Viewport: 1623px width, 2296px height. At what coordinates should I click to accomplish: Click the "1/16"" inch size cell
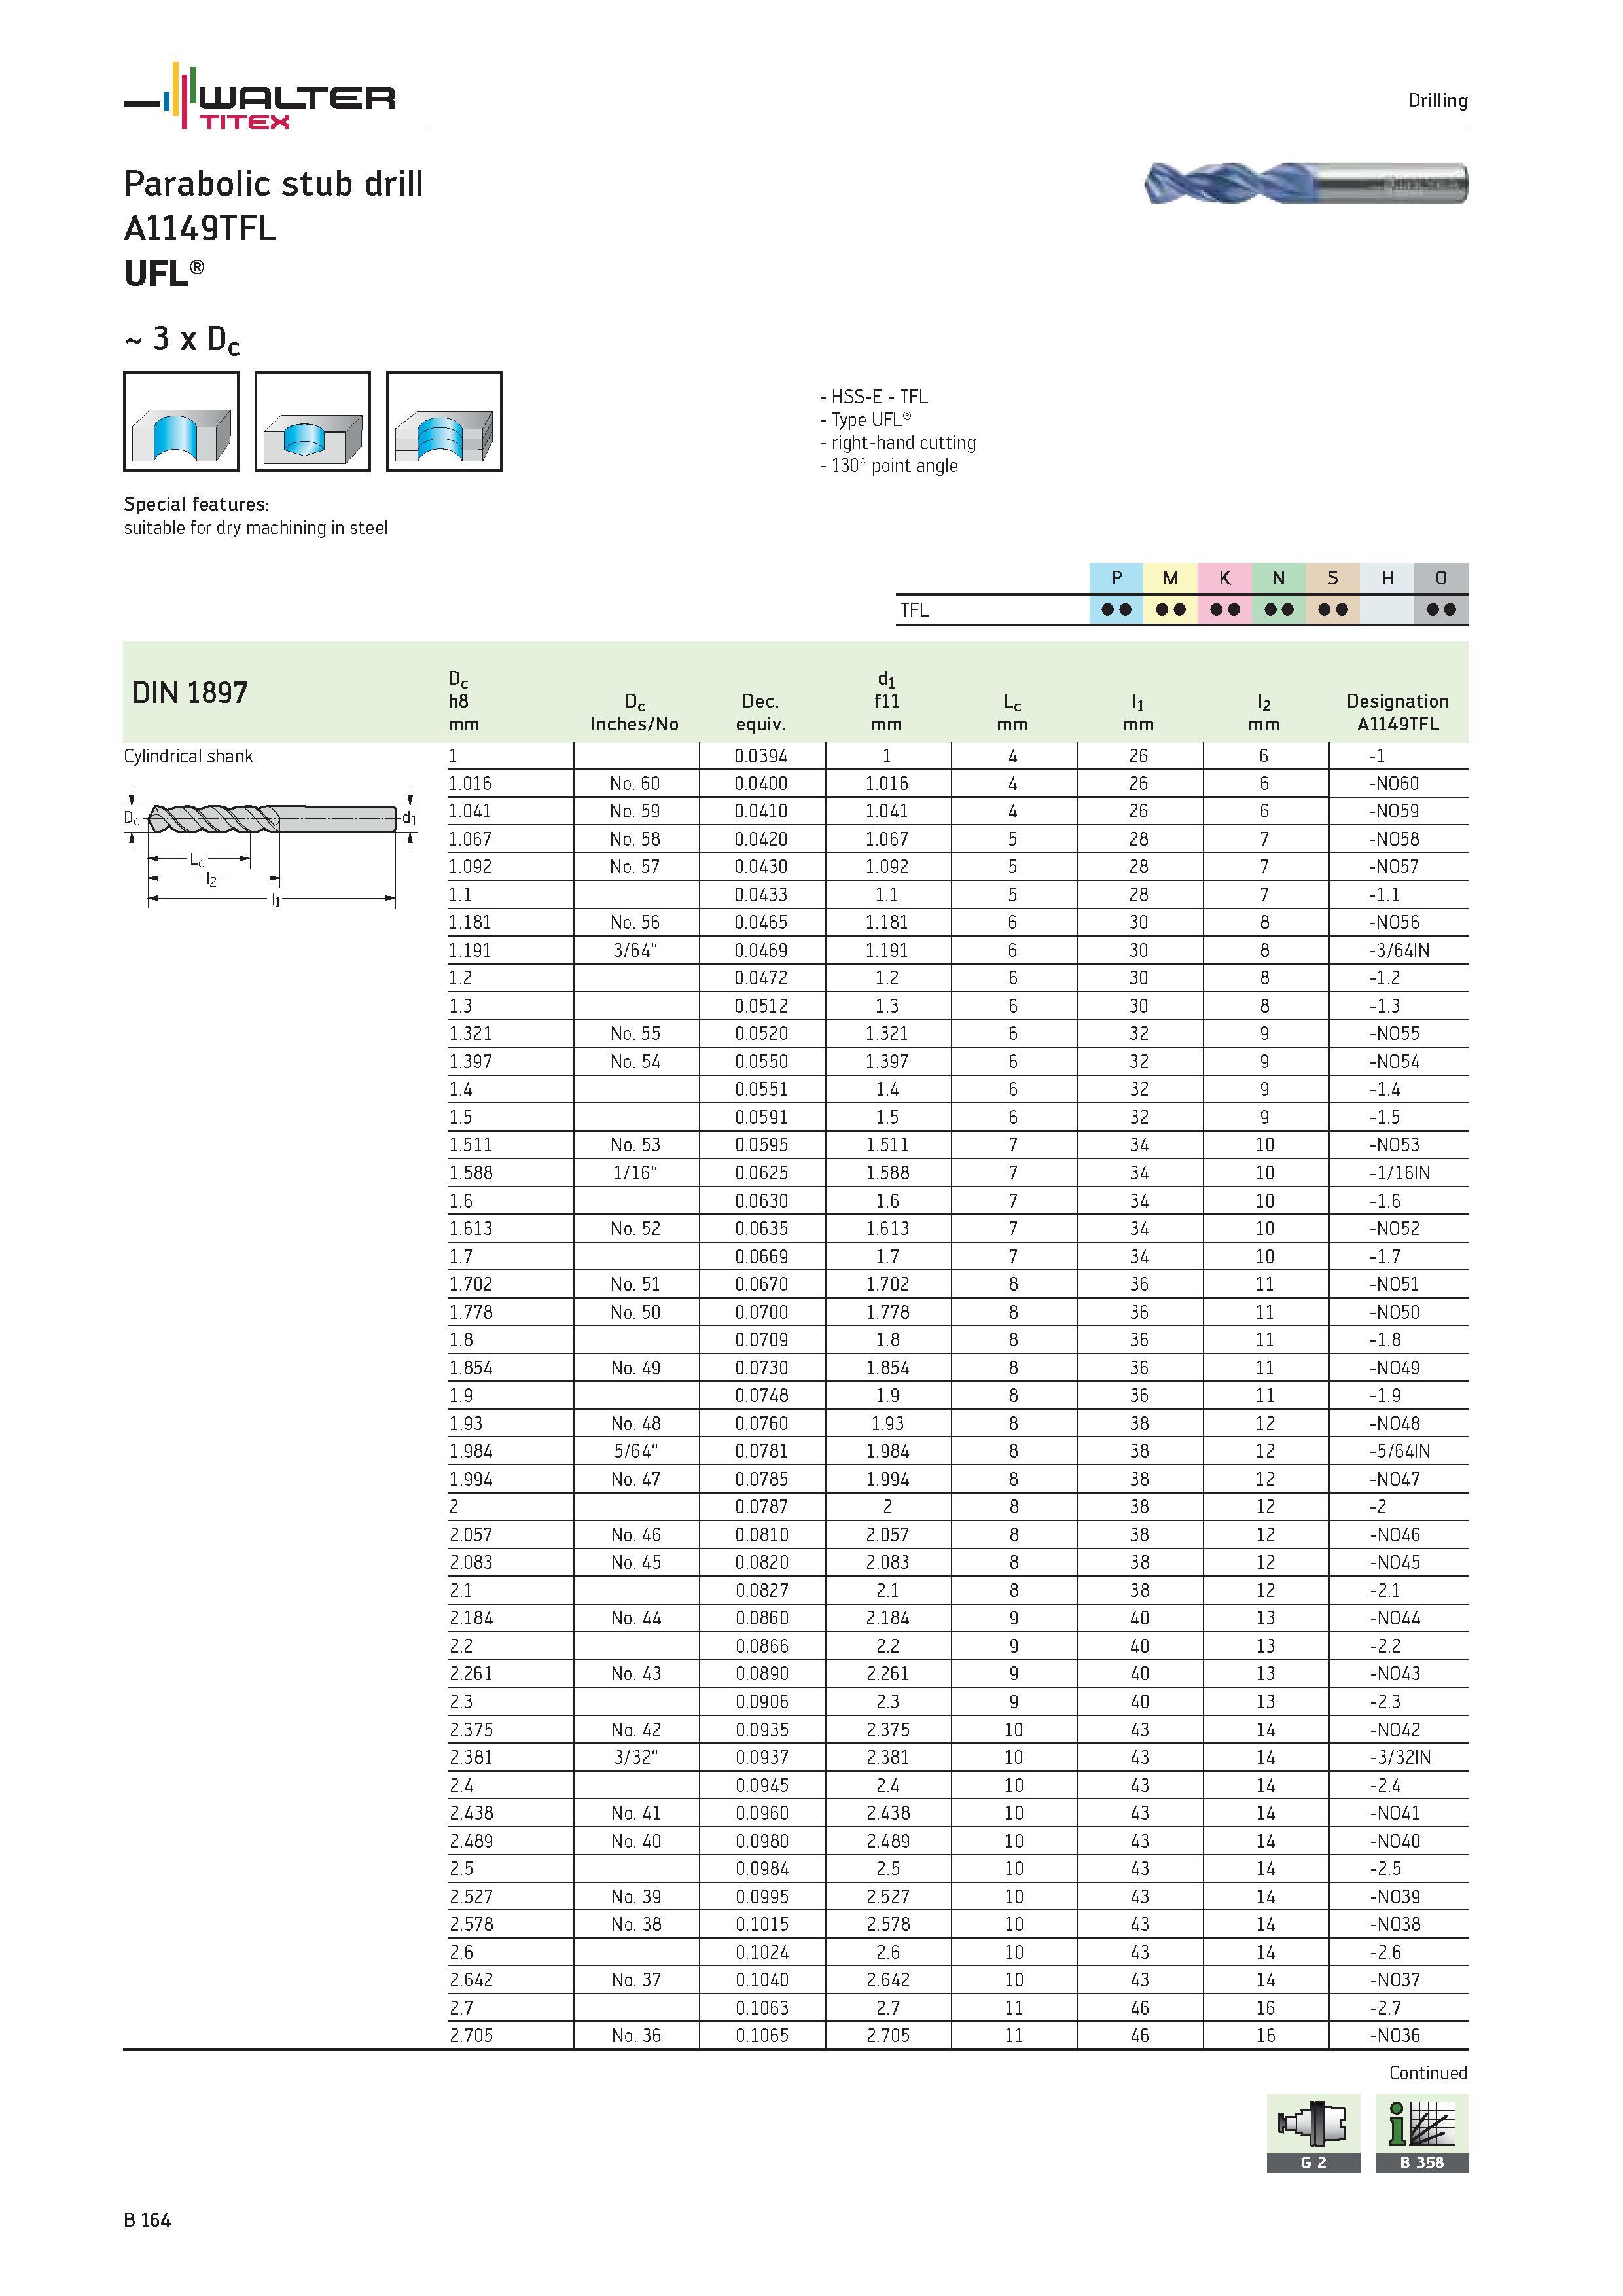(635, 1173)
